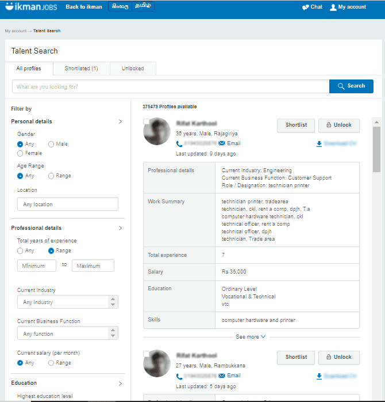Click the Maximum experience field
Screen dimensions: 385x402
pos(93,266)
